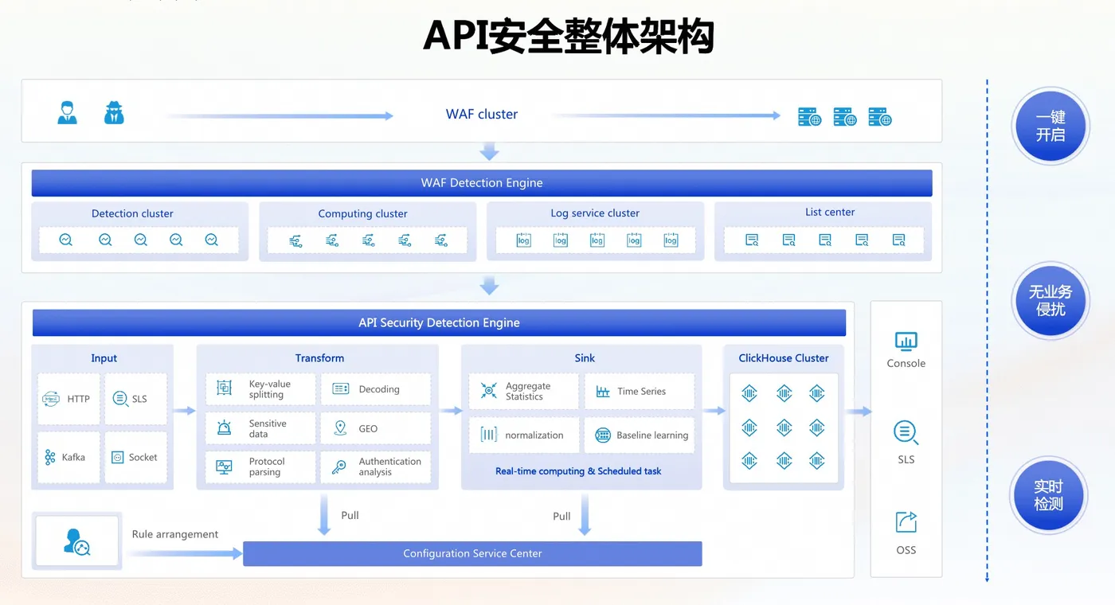Click the SLS search icon in right panel
This screenshot has width=1115, height=605.
(x=906, y=433)
